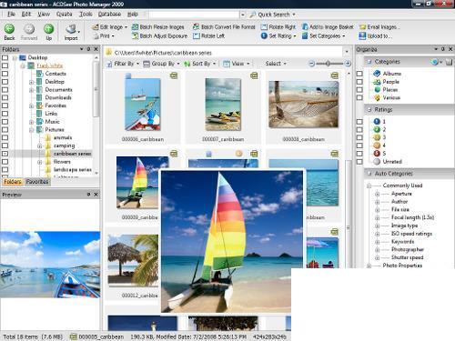
Task: Click the grey Forward arrow icon
Action: (29, 29)
